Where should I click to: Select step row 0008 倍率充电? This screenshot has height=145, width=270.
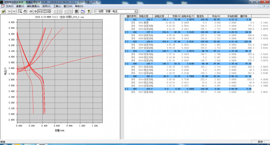pos(196,54)
